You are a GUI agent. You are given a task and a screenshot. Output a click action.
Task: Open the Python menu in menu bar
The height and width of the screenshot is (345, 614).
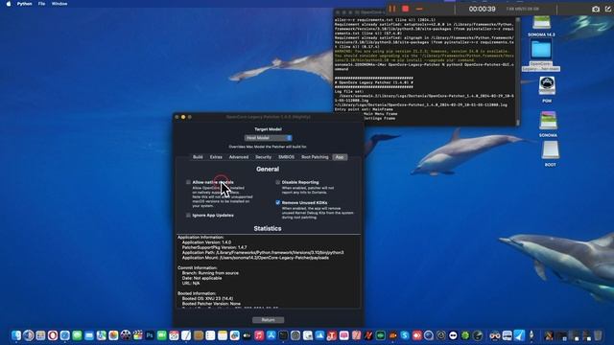click(x=24, y=4)
